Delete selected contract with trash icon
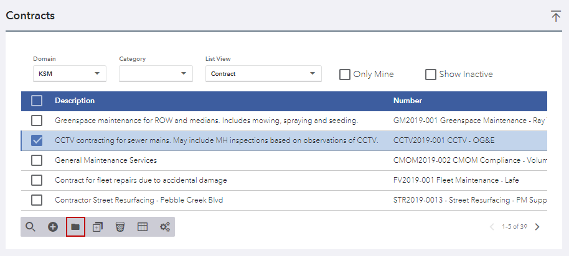The height and width of the screenshot is (256, 569). click(x=120, y=227)
